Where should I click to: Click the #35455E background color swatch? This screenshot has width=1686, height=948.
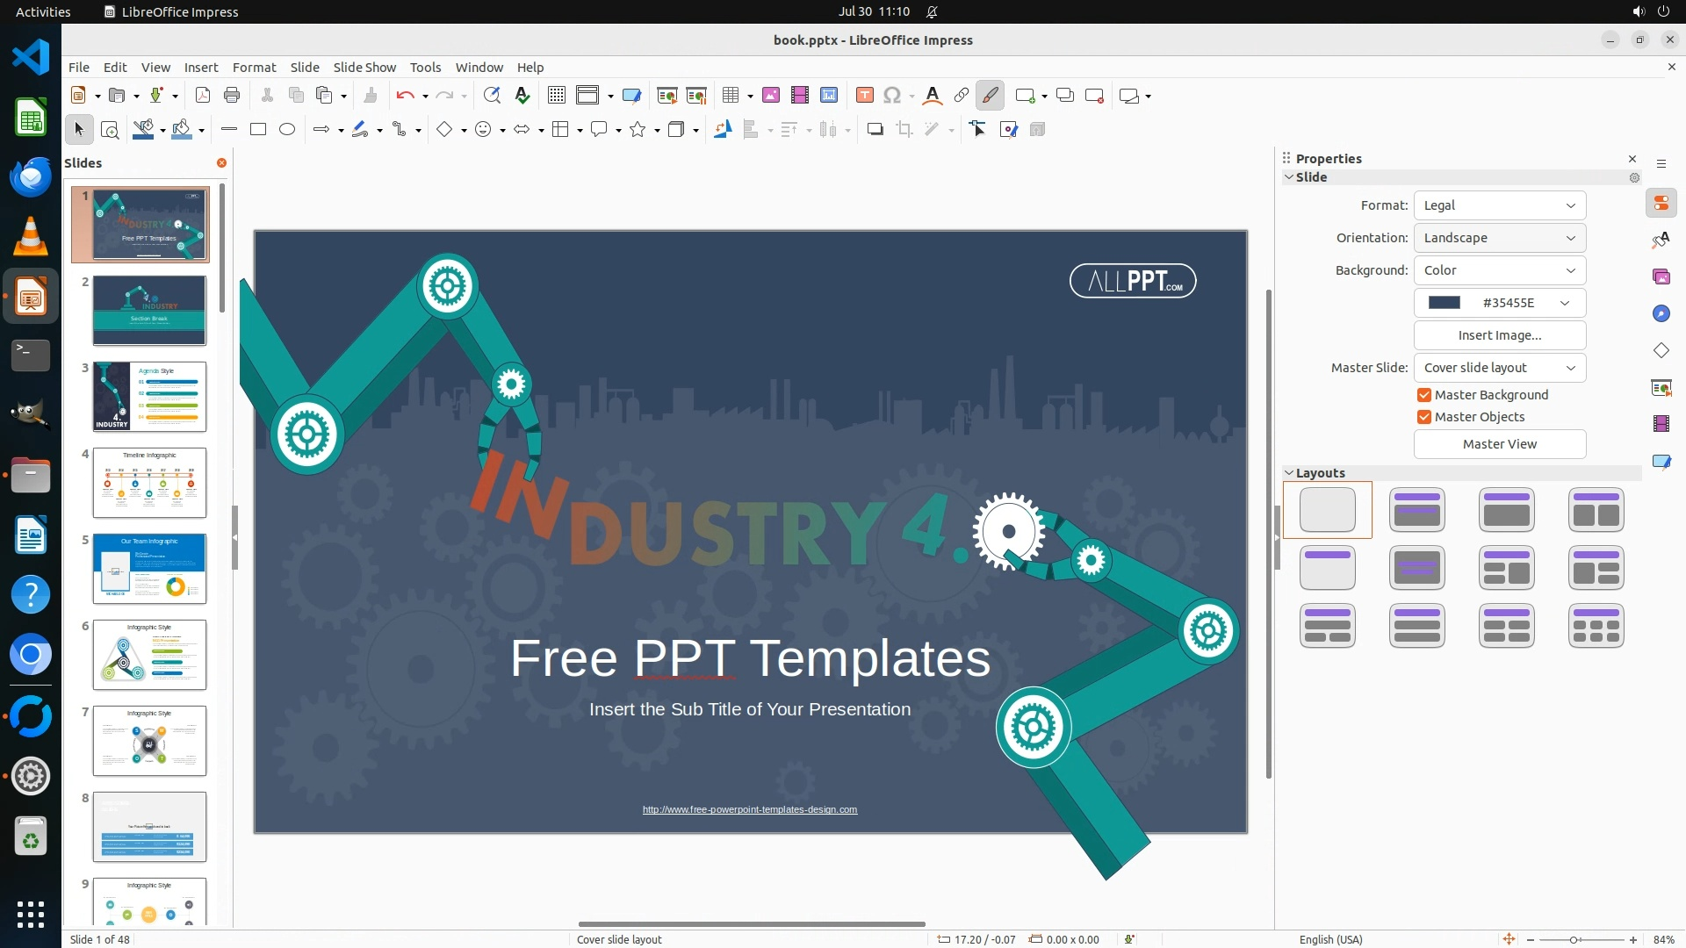[1445, 303]
